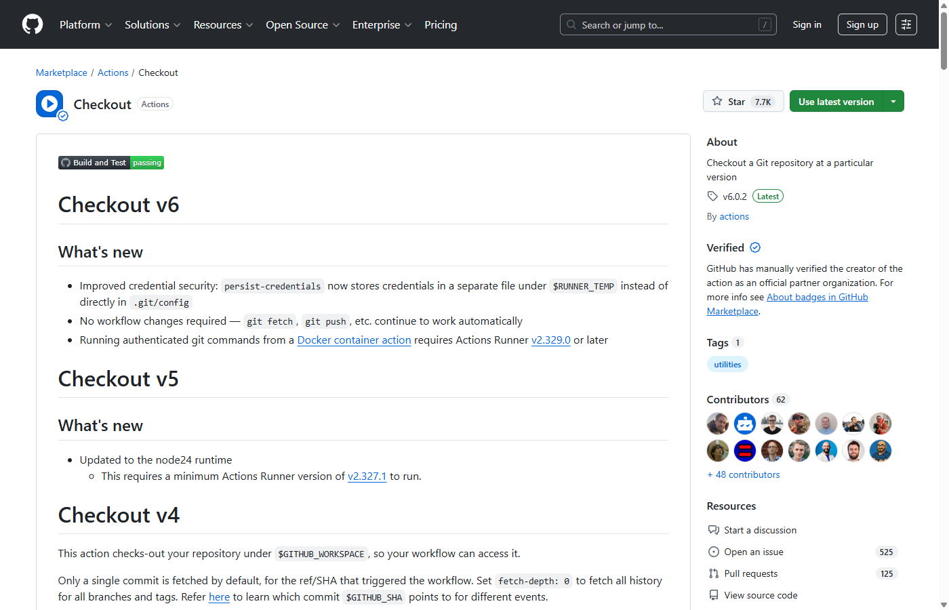
Task: Click the Build and Test passing badge
Action: click(x=111, y=163)
